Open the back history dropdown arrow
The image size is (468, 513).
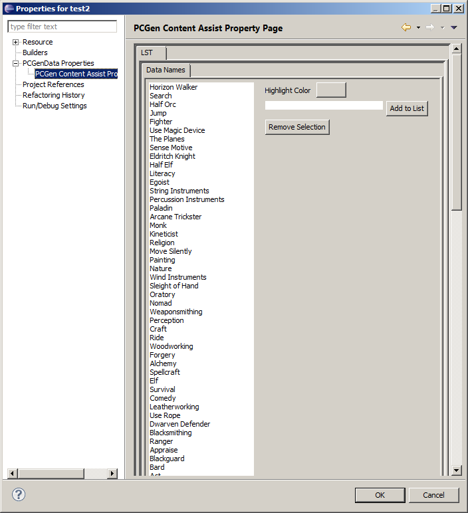(x=418, y=28)
